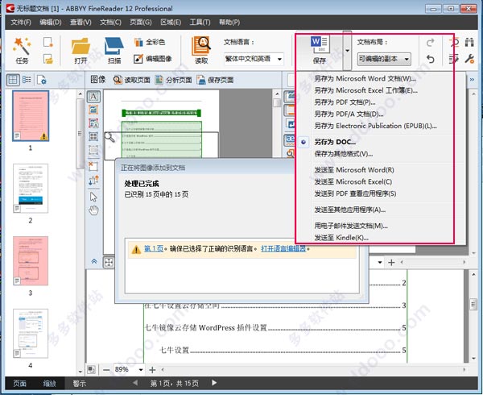
Task: Select the Delete Area tool
Action: (x=93, y=166)
